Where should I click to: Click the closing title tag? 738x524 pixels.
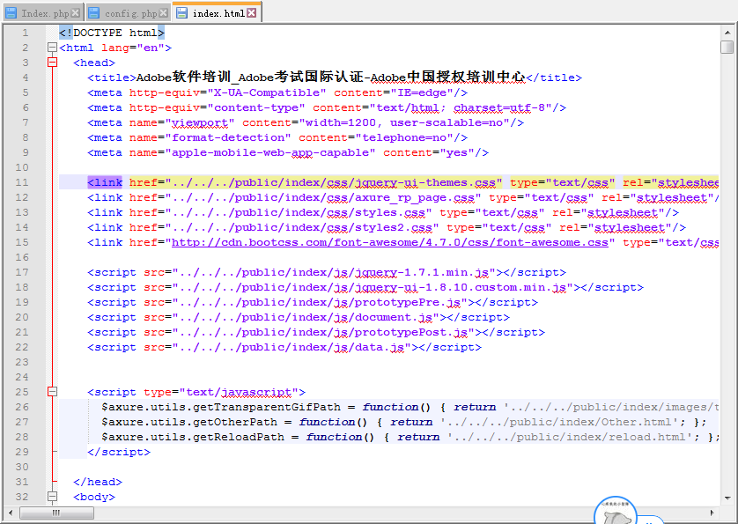[554, 77]
